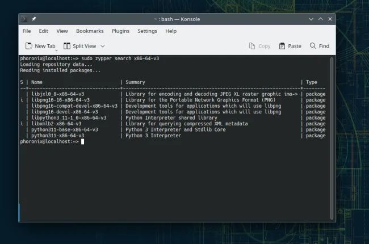Click the Find button label

(324, 46)
